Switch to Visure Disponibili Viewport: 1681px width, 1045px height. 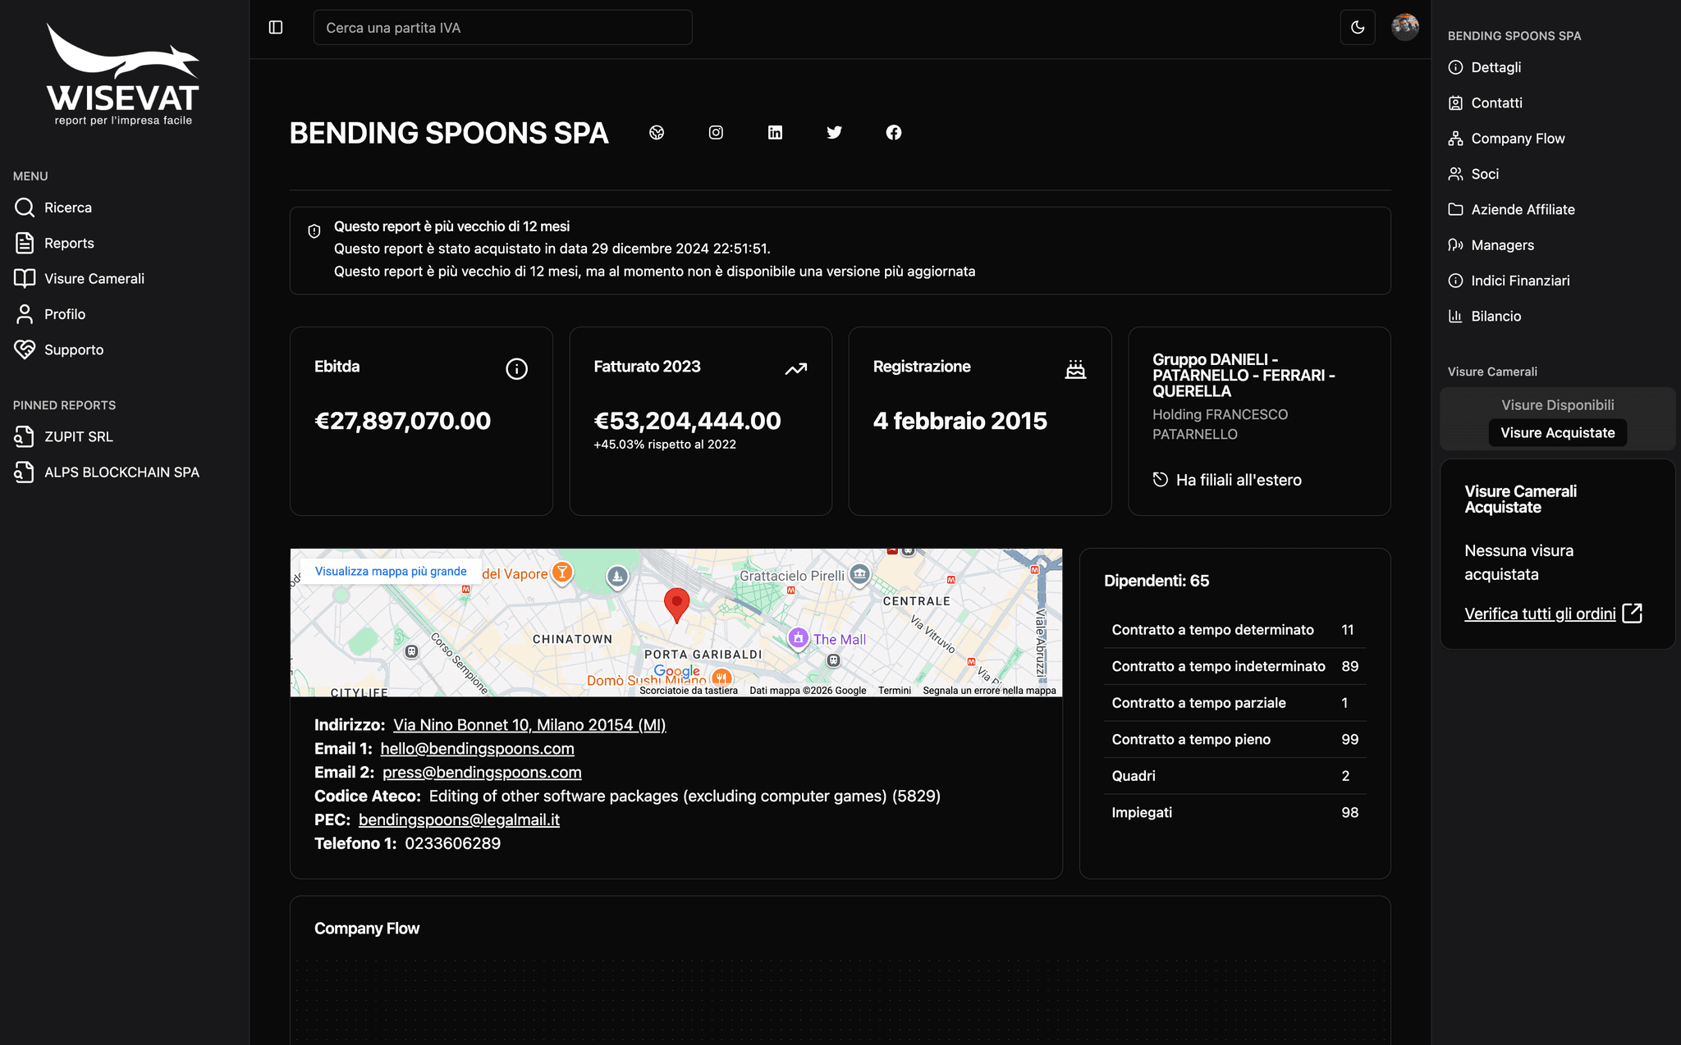pos(1557,404)
